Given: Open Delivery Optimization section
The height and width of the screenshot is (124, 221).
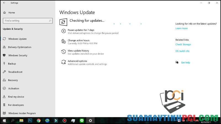Looking at the screenshot, I should [x=20, y=47].
